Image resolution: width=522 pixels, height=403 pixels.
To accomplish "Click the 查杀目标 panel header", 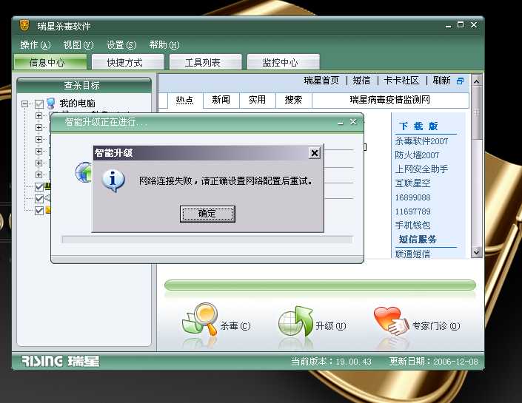I will (84, 86).
